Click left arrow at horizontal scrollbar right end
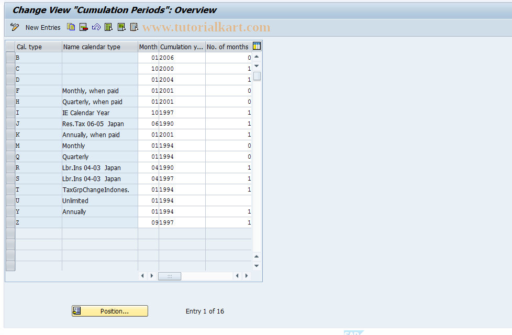 click(237, 276)
